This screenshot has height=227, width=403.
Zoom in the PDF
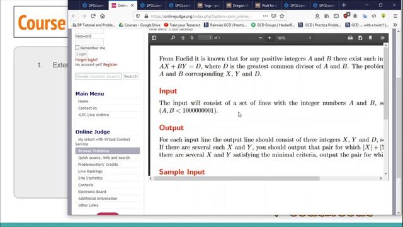click(270, 38)
